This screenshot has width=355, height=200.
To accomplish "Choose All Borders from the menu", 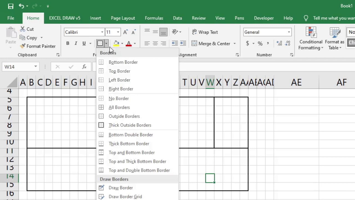I will 137,107.
